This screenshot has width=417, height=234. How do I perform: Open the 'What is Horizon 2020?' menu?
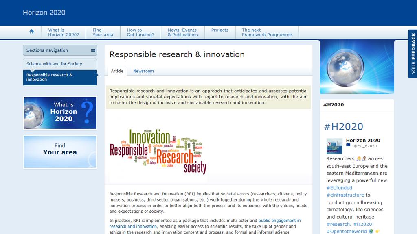64,32
